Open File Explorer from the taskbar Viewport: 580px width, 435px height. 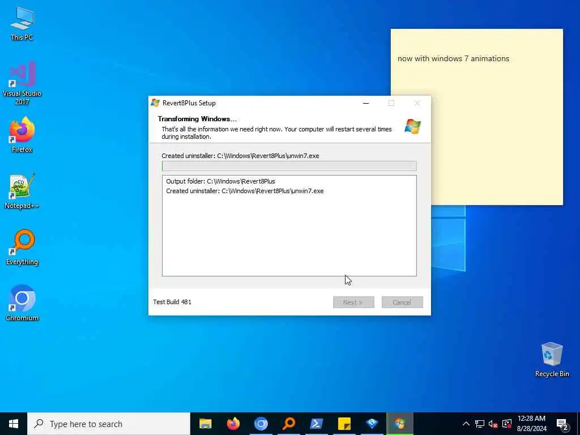tap(205, 424)
